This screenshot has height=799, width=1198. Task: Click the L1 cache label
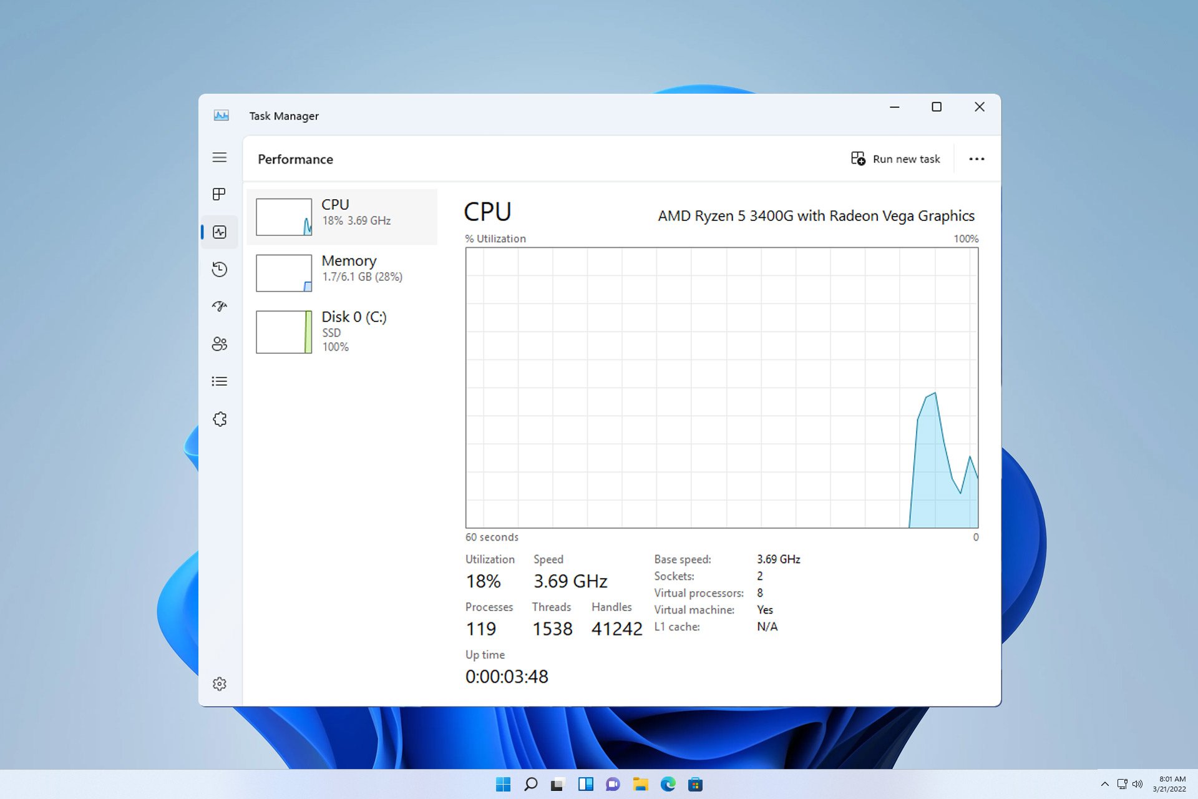click(677, 627)
